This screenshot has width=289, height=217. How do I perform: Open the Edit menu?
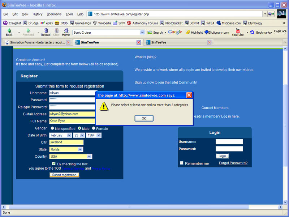[15, 14]
